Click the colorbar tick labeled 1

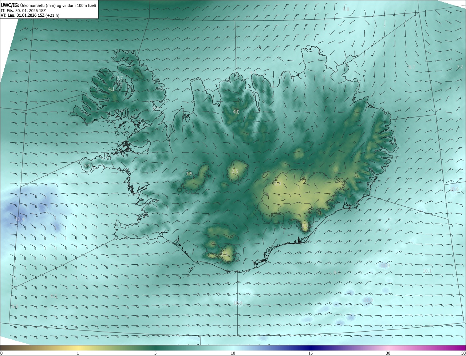(78, 353)
